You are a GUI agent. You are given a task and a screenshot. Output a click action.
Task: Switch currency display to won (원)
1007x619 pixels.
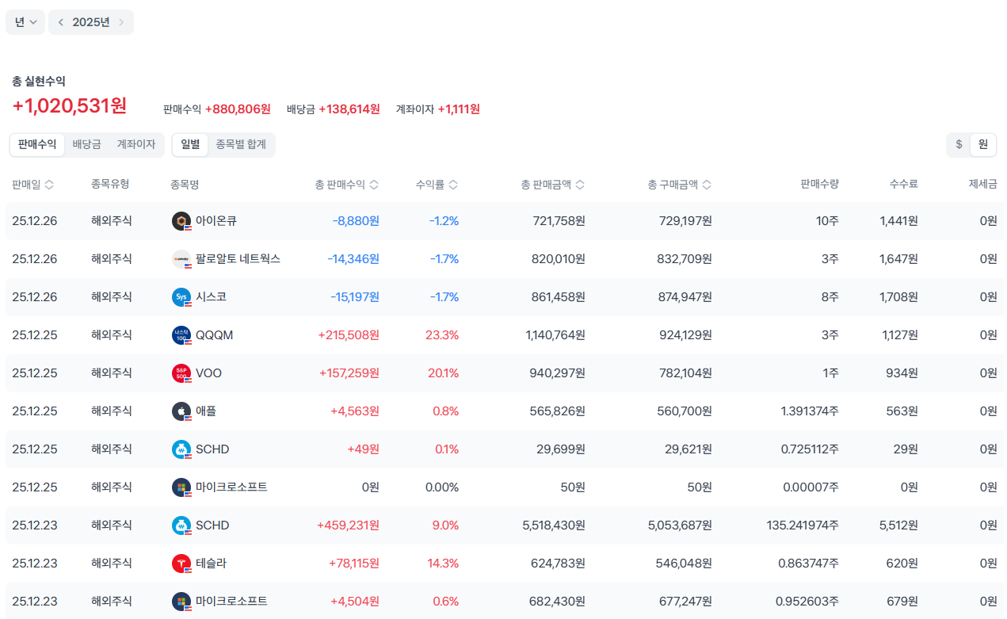pos(982,144)
